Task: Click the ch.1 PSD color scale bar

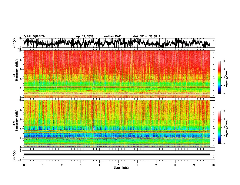Action: pos(219,77)
